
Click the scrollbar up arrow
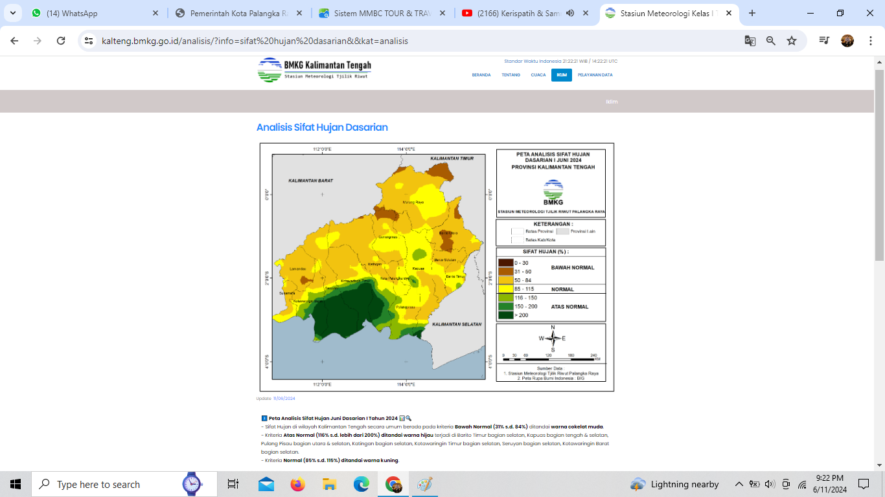pyautogui.click(x=879, y=62)
